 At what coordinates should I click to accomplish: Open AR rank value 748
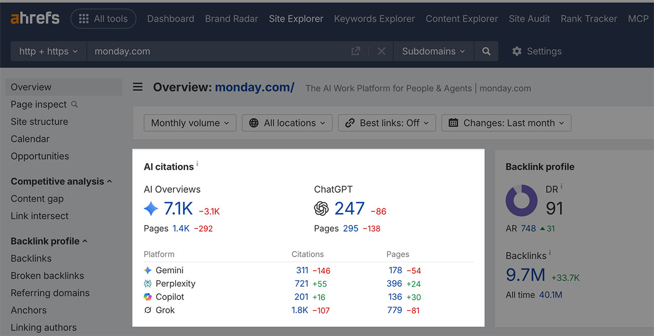click(528, 229)
